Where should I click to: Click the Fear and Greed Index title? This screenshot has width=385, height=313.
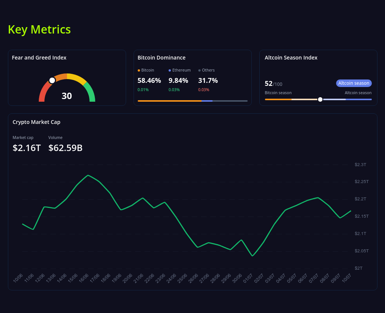39,58
